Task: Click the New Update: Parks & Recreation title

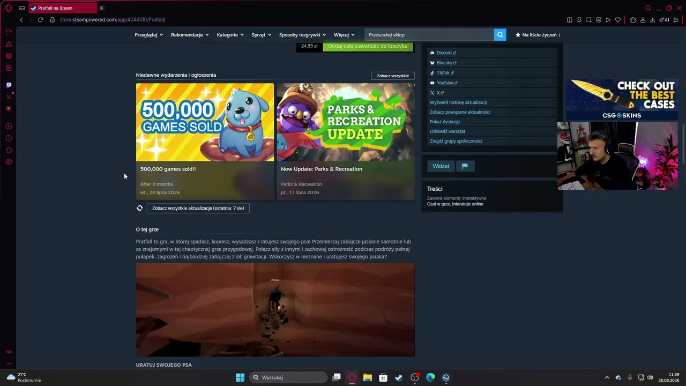Action: tap(322, 169)
